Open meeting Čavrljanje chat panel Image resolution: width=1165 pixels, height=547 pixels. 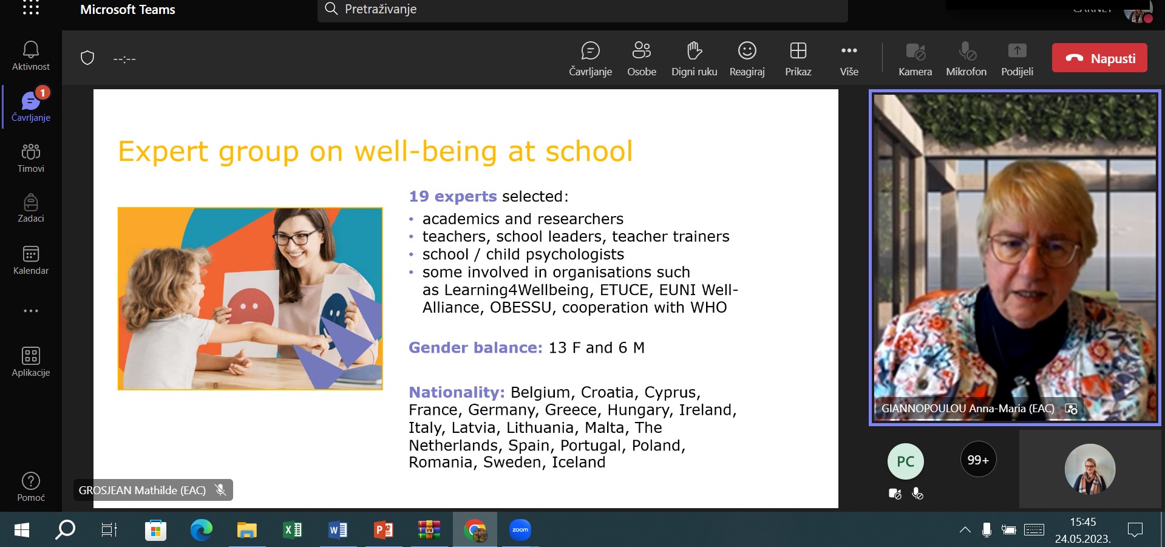click(x=590, y=59)
